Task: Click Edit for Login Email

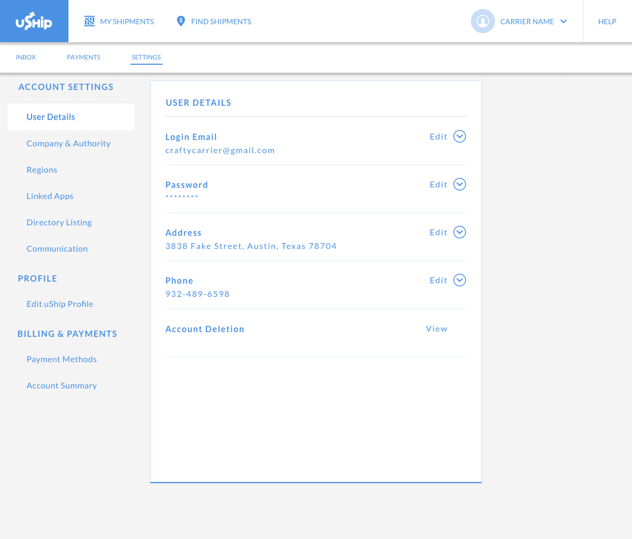Action: (x=439, y=136)
